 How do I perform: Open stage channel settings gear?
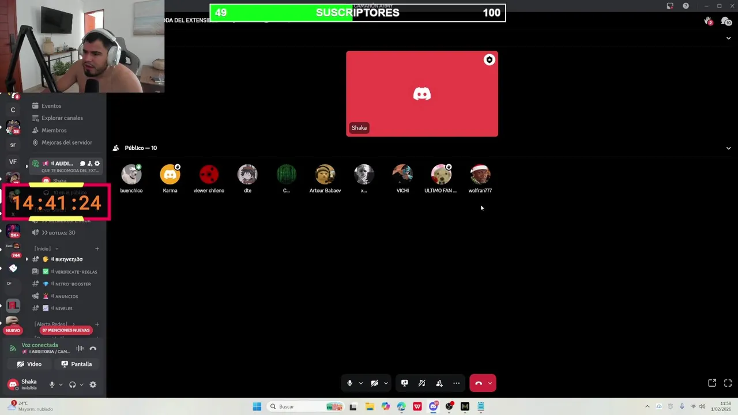coord(97,164)
